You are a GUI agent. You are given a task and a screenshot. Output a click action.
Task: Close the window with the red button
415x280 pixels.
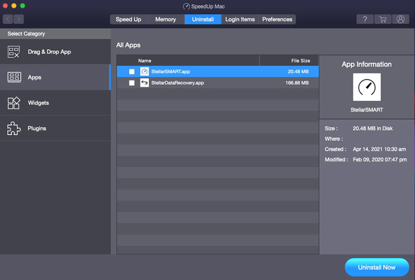tap(5, 5)
